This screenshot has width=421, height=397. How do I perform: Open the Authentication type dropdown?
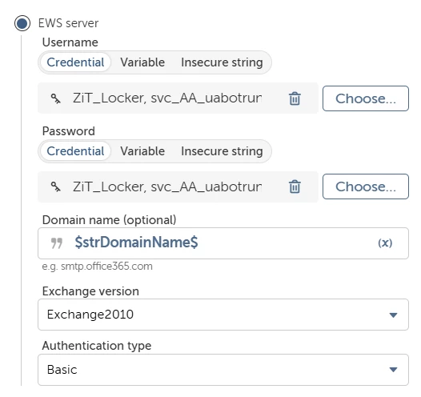[223, 370]
